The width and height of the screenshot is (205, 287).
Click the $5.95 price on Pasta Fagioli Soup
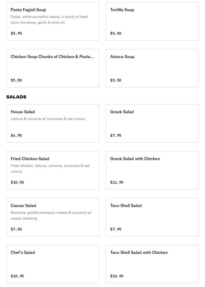(16, 33)
